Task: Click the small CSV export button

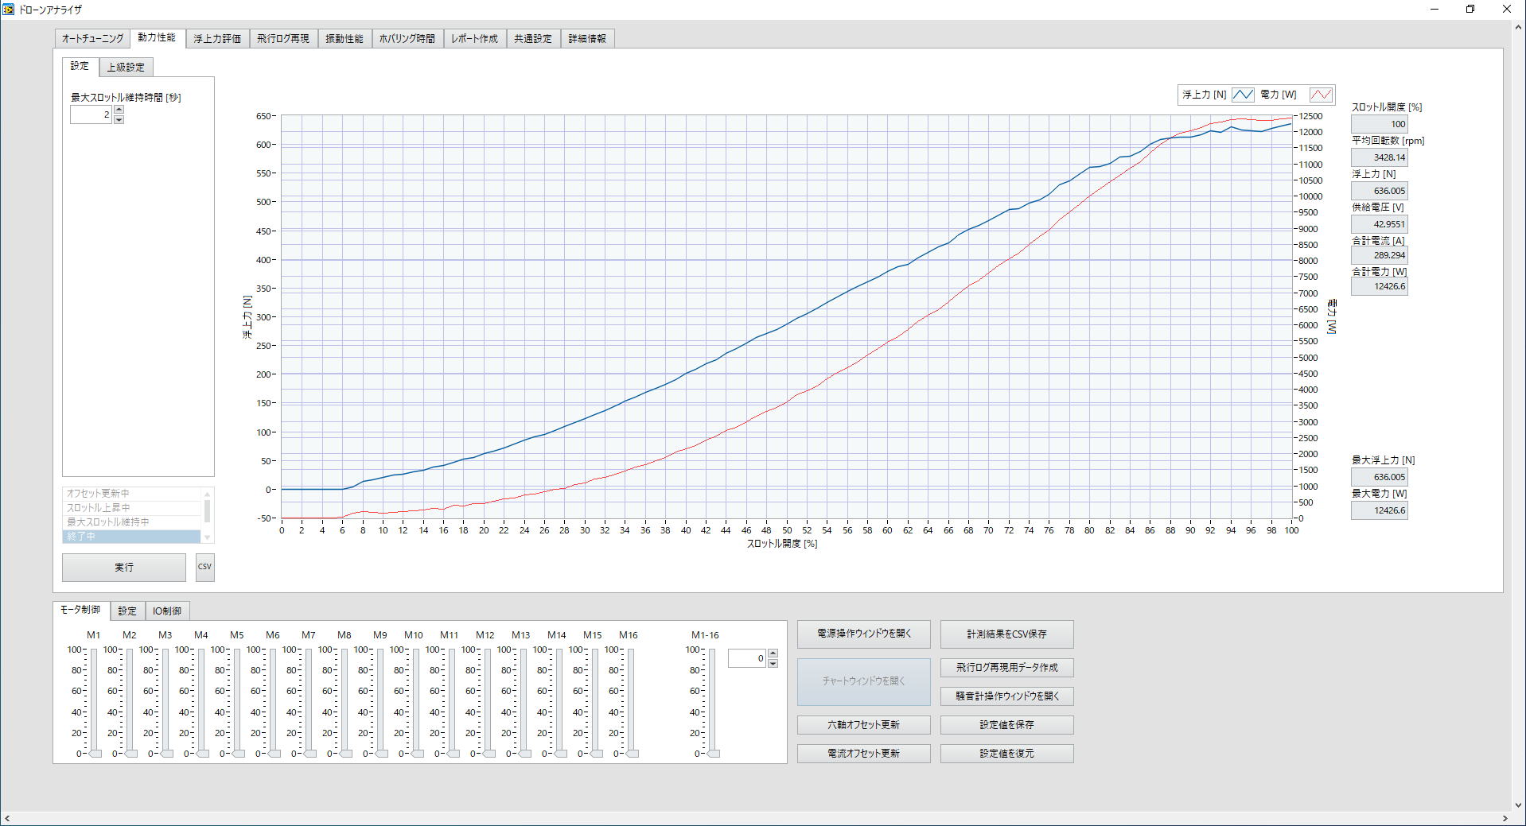Action: [204, 567]
